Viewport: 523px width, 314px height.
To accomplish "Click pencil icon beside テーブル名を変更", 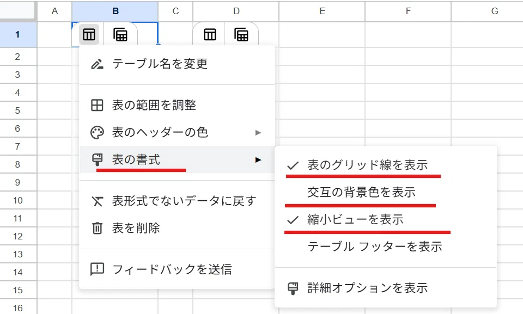I will point(97,64).
